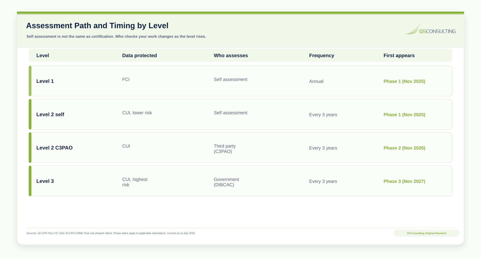The width and height of the screenshot is (481, 259).
Task: Click the CUI cell in Level 2 C3PAO row
Action: [x=126, y=146]
